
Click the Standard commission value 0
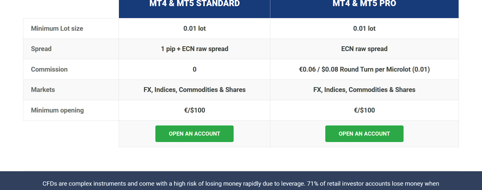194,69
